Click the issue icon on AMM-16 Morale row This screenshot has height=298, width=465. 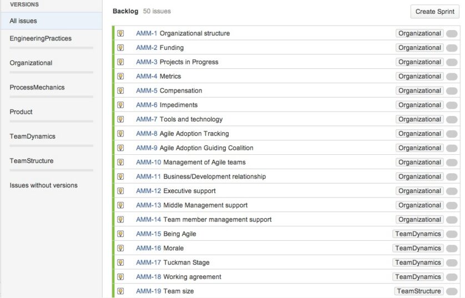[120, 248]
